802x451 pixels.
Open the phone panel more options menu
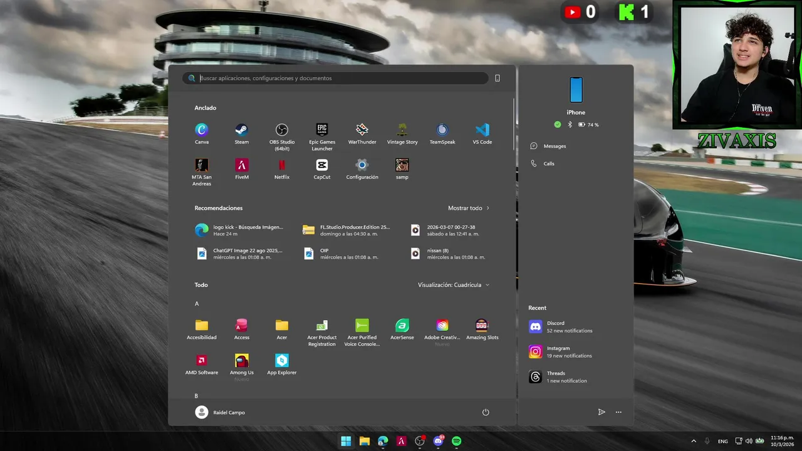[x=618, y=412]
